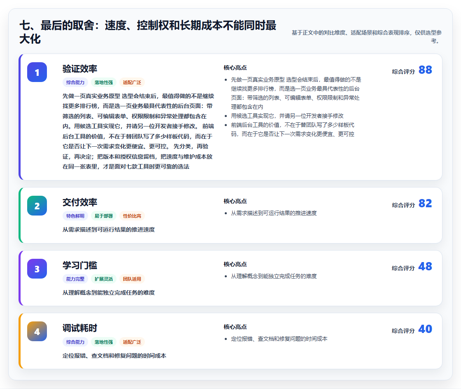Select the 验证效率 card title
Screen dimensions: 461x389
pos(80,69)
